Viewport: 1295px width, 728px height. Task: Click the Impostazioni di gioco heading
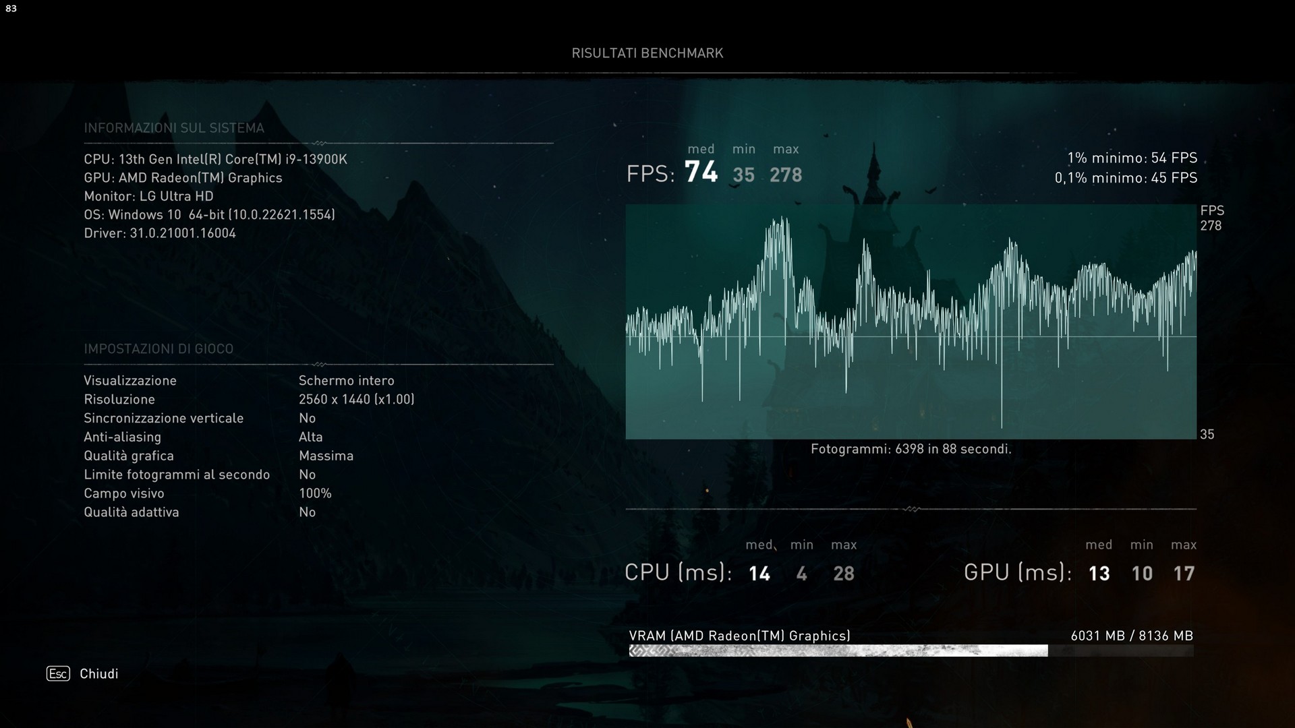click(159, 348)
